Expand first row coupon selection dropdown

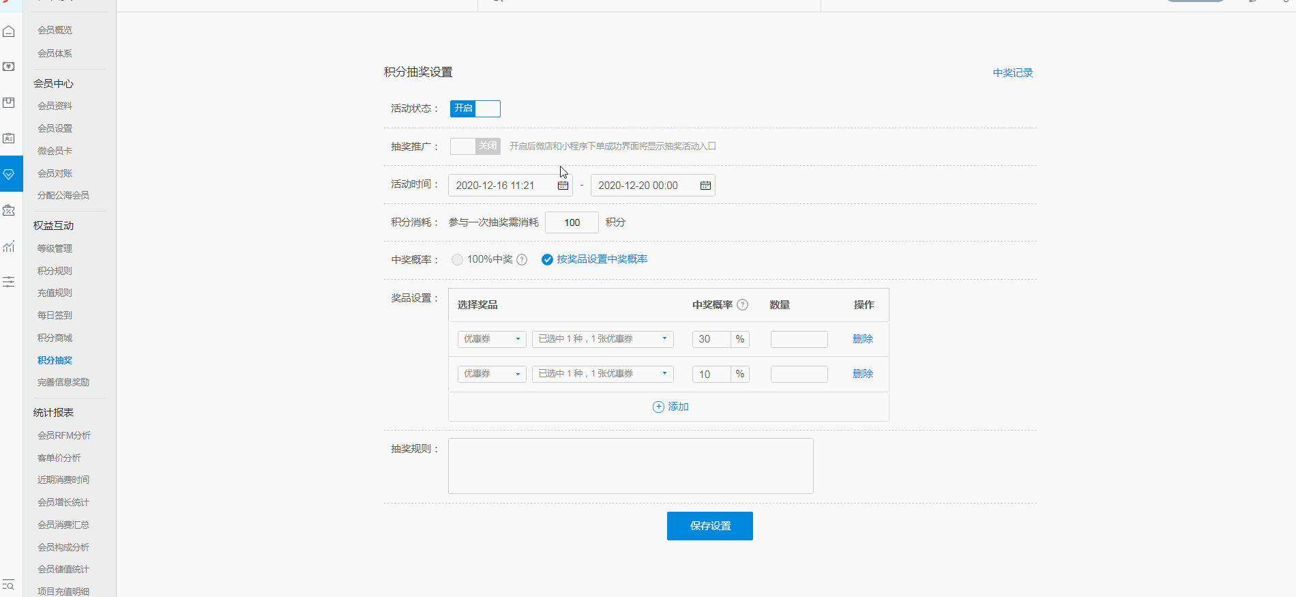(602, 339)
